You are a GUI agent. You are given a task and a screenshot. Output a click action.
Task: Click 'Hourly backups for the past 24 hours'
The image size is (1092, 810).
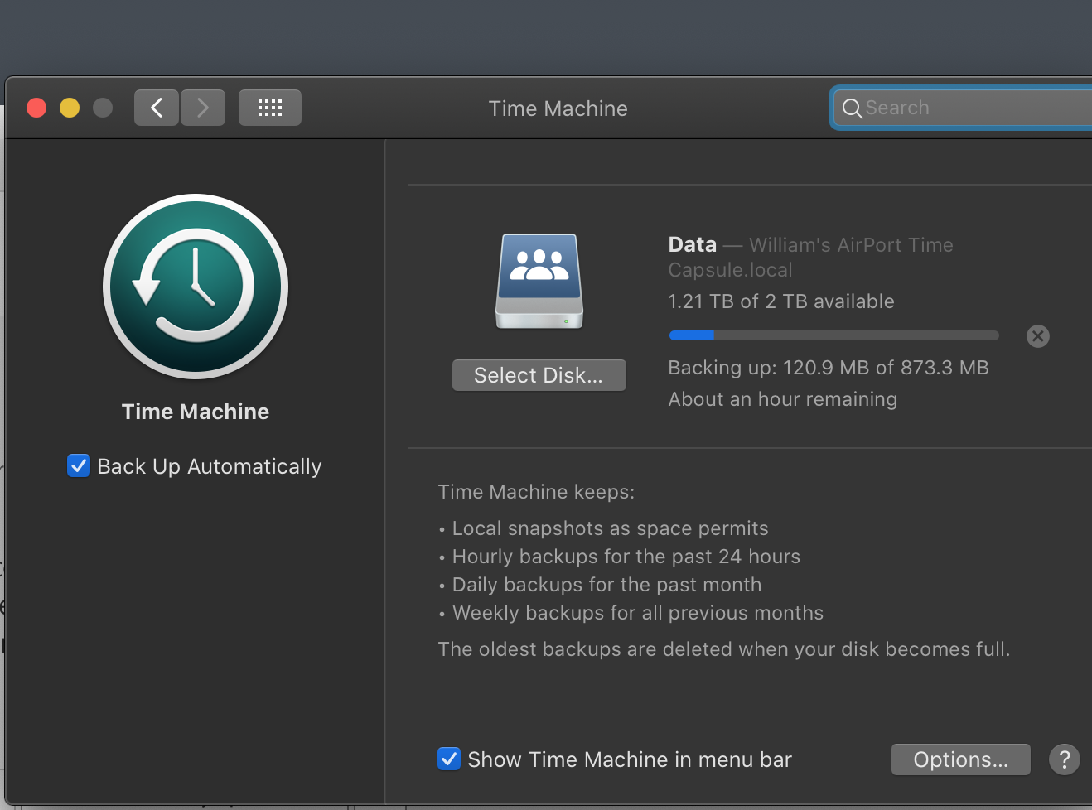(x=626, y=557)
